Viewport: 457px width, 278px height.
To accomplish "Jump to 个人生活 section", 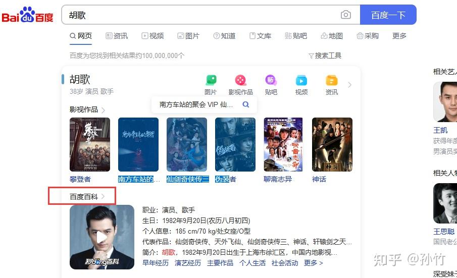I will 252,263.
